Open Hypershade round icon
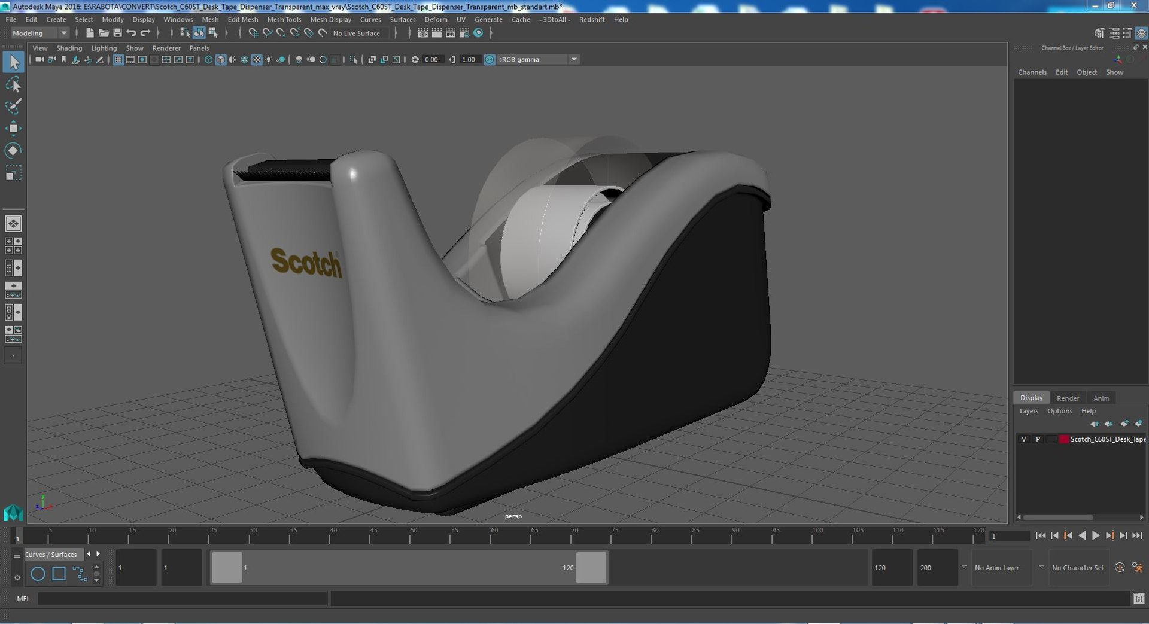 point(478,33)
